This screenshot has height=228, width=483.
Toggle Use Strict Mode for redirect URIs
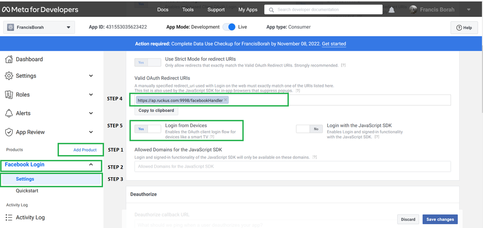coord(147,62)
